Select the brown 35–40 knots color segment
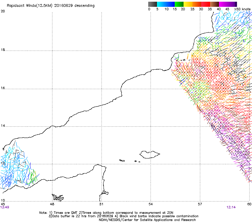 (215, 4)
